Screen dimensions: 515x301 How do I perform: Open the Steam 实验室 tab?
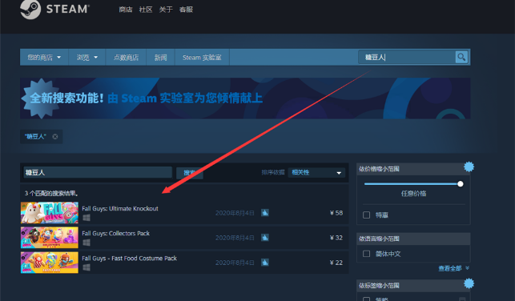pos(202,58)
